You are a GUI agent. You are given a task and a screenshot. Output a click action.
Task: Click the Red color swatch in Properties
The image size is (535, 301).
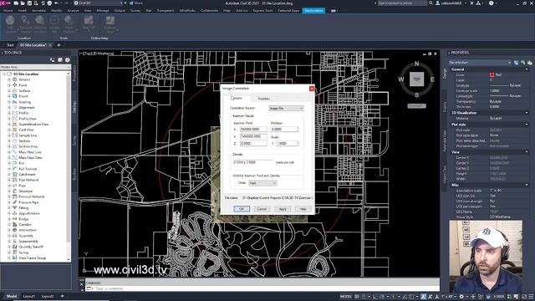click(492, 74)
